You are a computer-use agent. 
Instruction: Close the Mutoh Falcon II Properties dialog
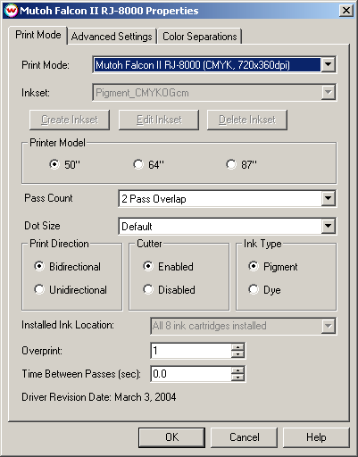346,11
